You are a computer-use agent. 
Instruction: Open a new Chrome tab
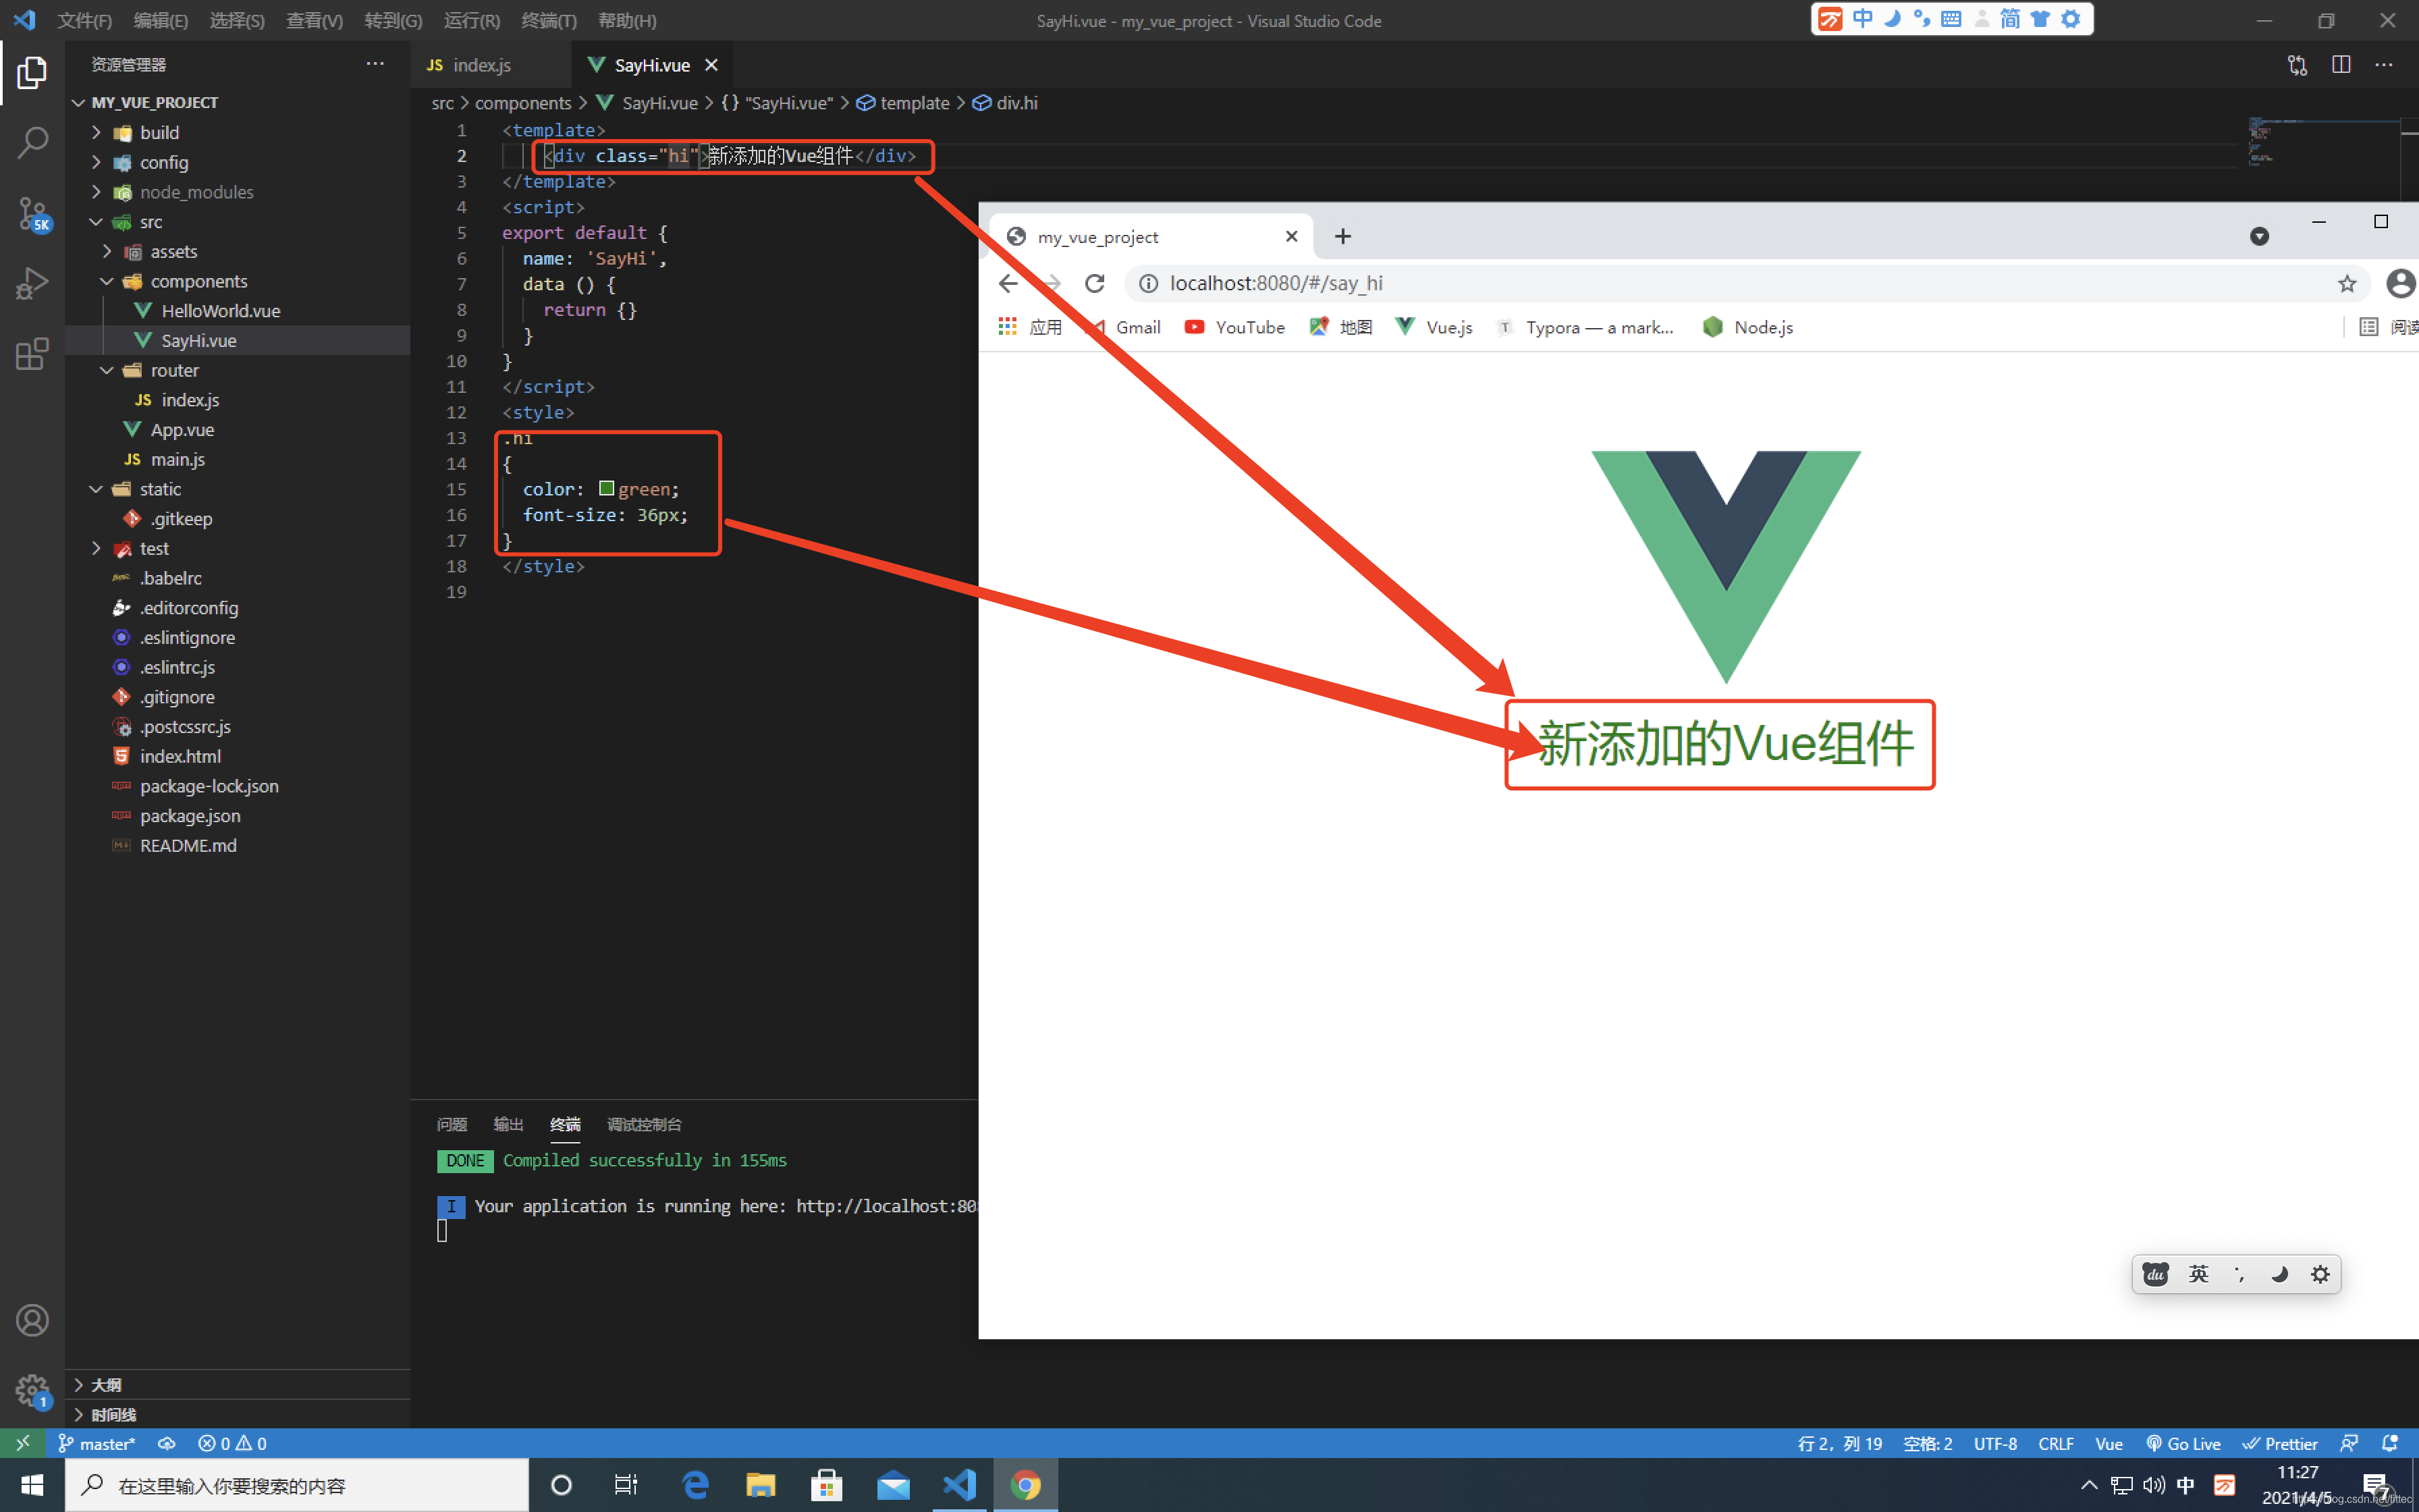(1342, 236)
